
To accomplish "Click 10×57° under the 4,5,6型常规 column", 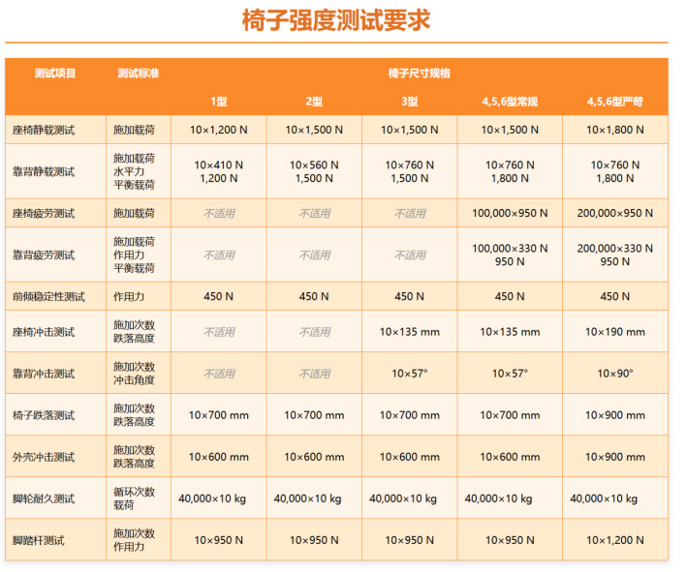I will pyautogui.click(x=510, y=374).
